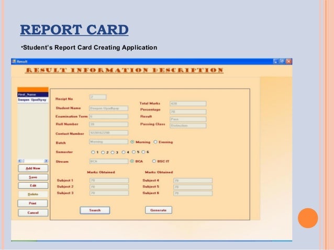Click the Subject 2 marks field

click(x=109, y=187)
